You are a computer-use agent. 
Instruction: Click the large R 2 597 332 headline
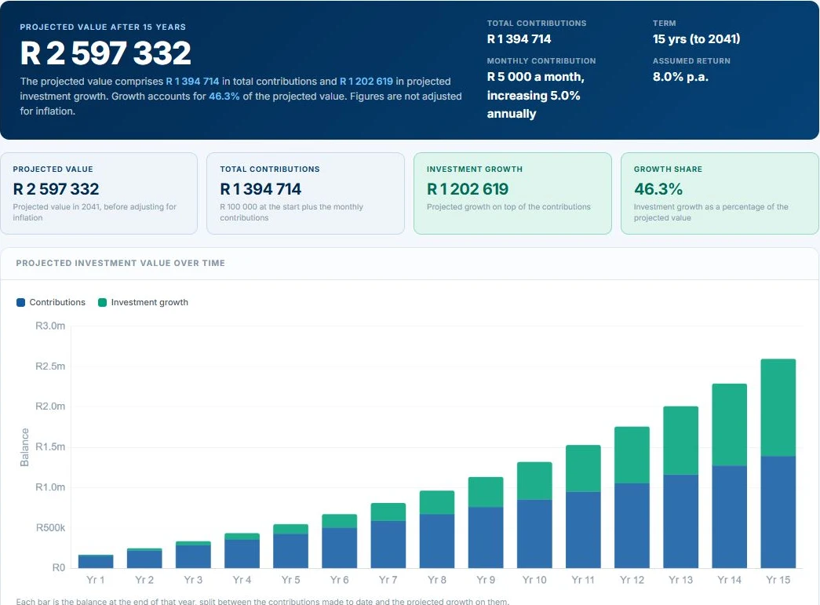coord(106,53)
